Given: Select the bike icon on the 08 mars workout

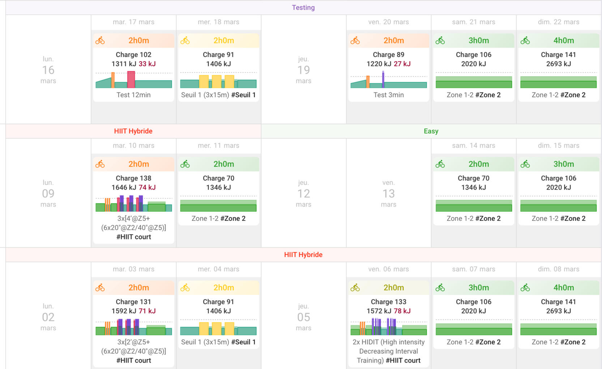Looking at the screenshot, I should tap(525, 288).
